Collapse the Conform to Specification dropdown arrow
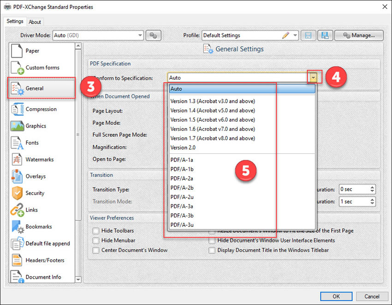Image resolution: width=392 pixels, height=305 pixels. 313,78
